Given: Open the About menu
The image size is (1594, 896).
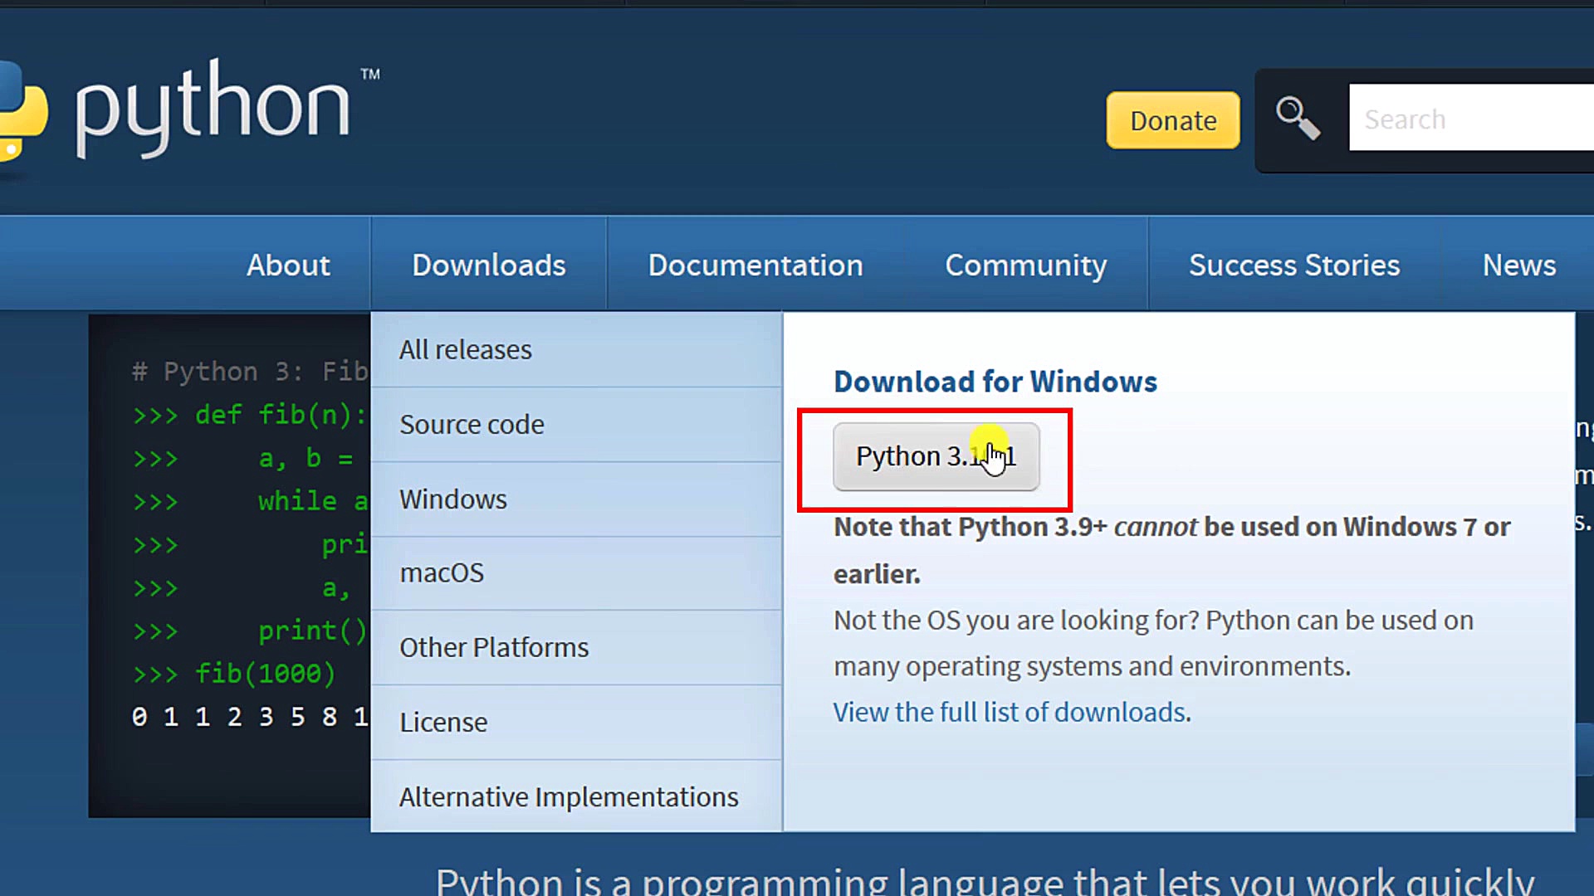Looking at the screenshot, I should coord(288,265).
